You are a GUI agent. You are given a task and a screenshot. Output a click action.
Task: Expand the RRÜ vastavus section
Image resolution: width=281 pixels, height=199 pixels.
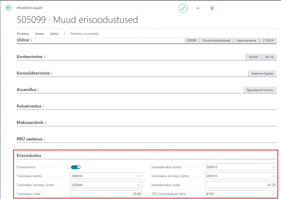[31, 139]
